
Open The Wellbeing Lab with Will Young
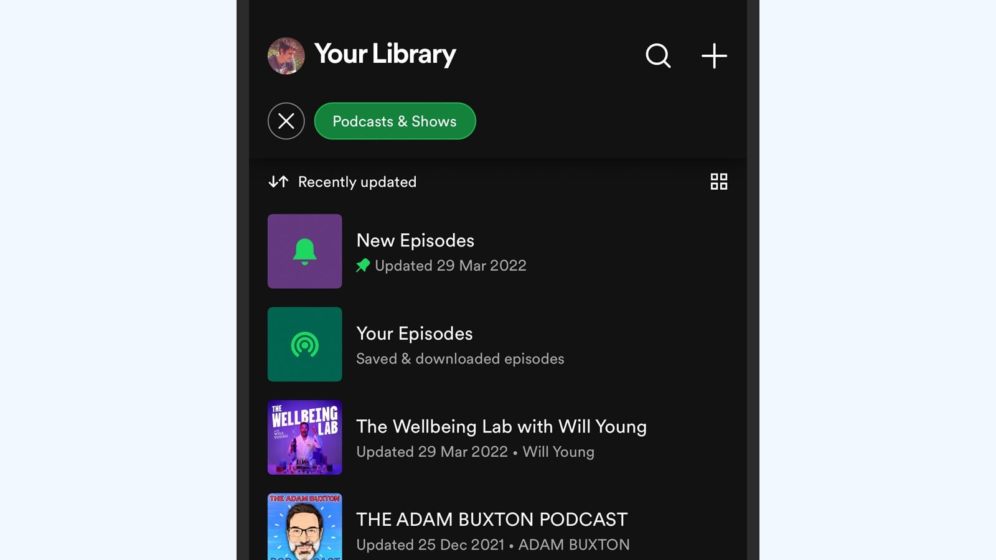[x=501, y=427]
